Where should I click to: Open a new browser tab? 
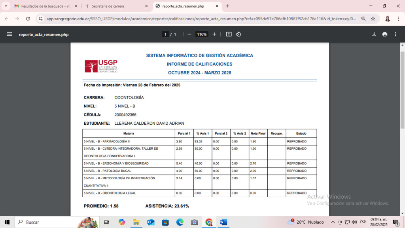[x=227, y=6]
